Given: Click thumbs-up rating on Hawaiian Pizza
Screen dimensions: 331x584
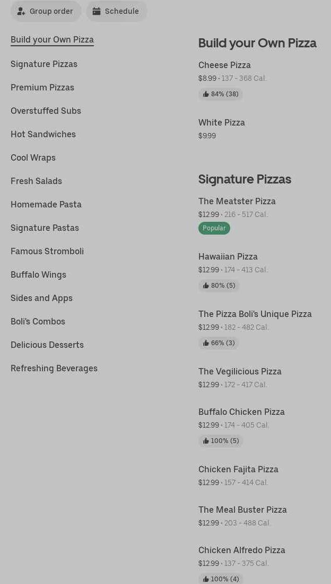Looking at the screenshot, I should pos(219,286).
